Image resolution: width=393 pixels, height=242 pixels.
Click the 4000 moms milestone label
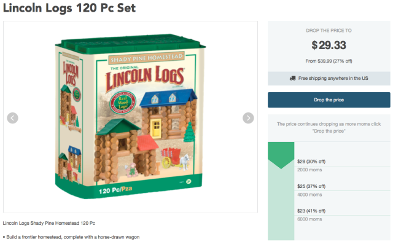309,195
